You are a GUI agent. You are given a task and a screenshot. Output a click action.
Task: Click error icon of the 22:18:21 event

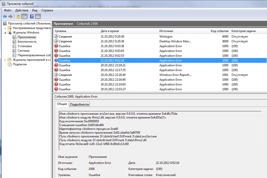tap(56, 65)
